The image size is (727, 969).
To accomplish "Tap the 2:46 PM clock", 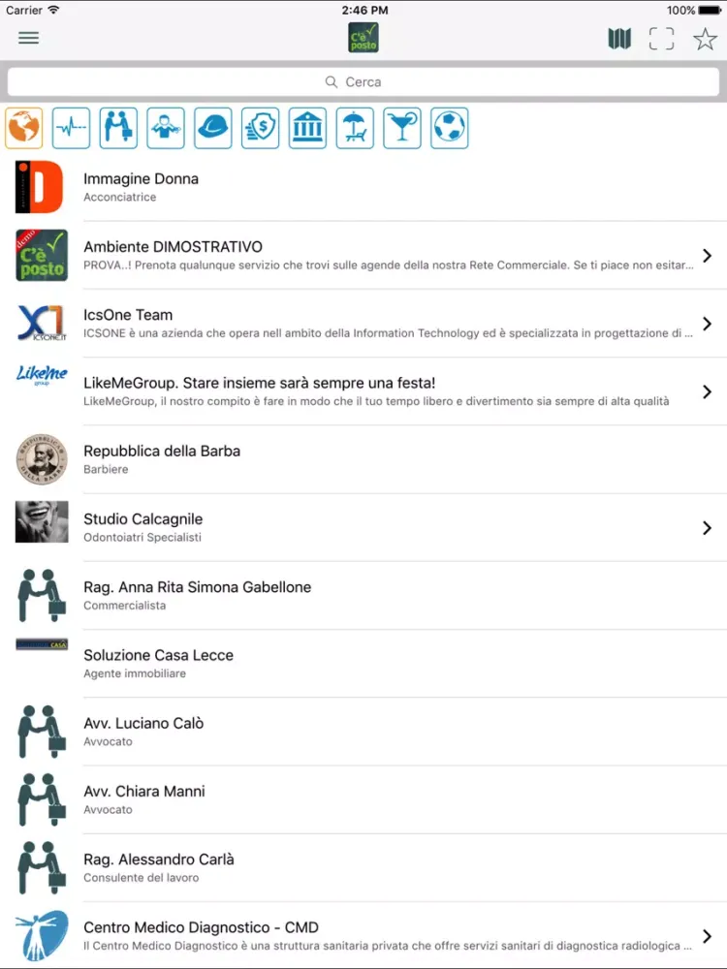I will pyautogui.click(x=364, y=10).
